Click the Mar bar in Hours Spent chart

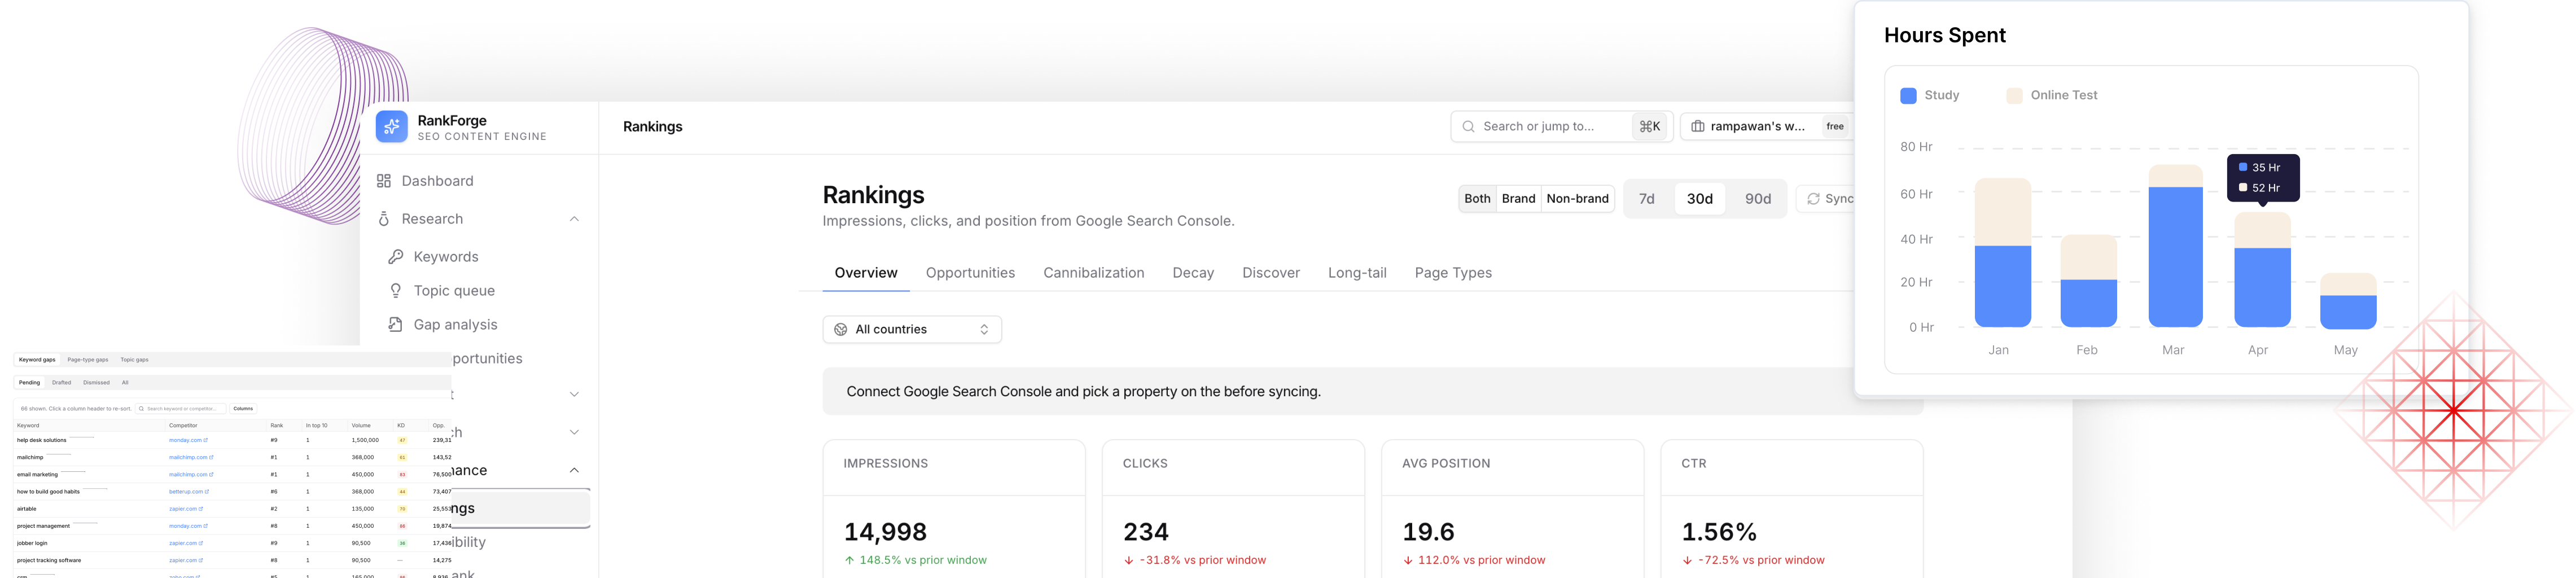[2175, 247]
